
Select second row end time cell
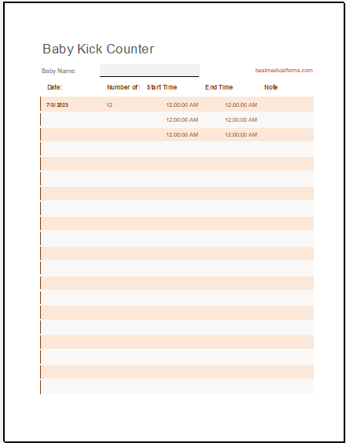[241, 120]
